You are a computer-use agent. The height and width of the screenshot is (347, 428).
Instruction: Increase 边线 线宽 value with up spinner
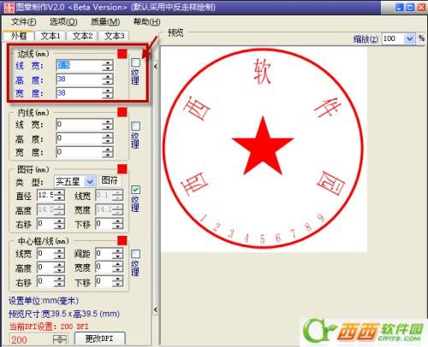108,62
